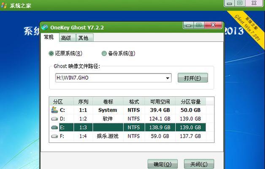Switch to the 其他 tab
Image resolution: width=265 pixels, height=169 pixels.
click(84, 38)
